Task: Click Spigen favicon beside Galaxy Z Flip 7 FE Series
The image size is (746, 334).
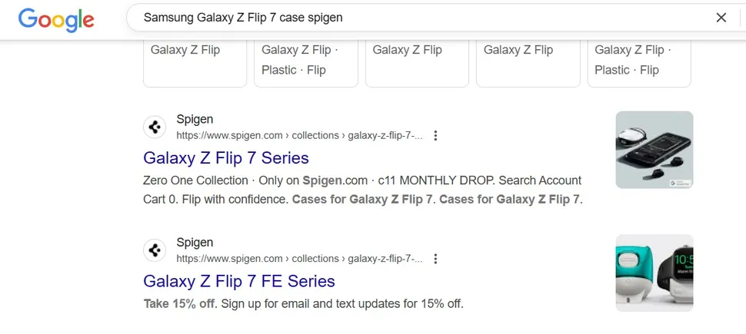Action: 155,250
